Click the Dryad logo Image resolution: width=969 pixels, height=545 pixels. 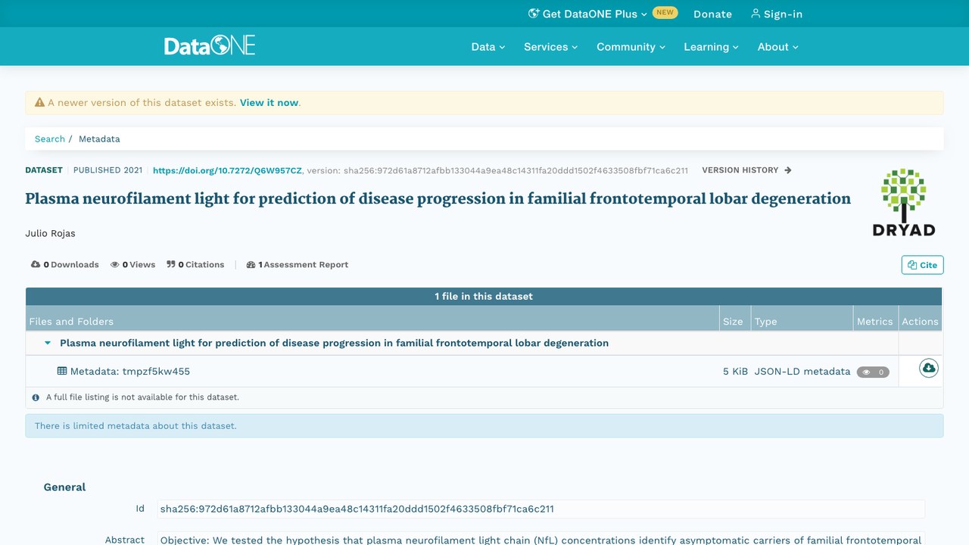tap(904, 202)
